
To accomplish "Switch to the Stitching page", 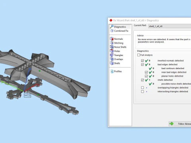I will click(119, 43).
